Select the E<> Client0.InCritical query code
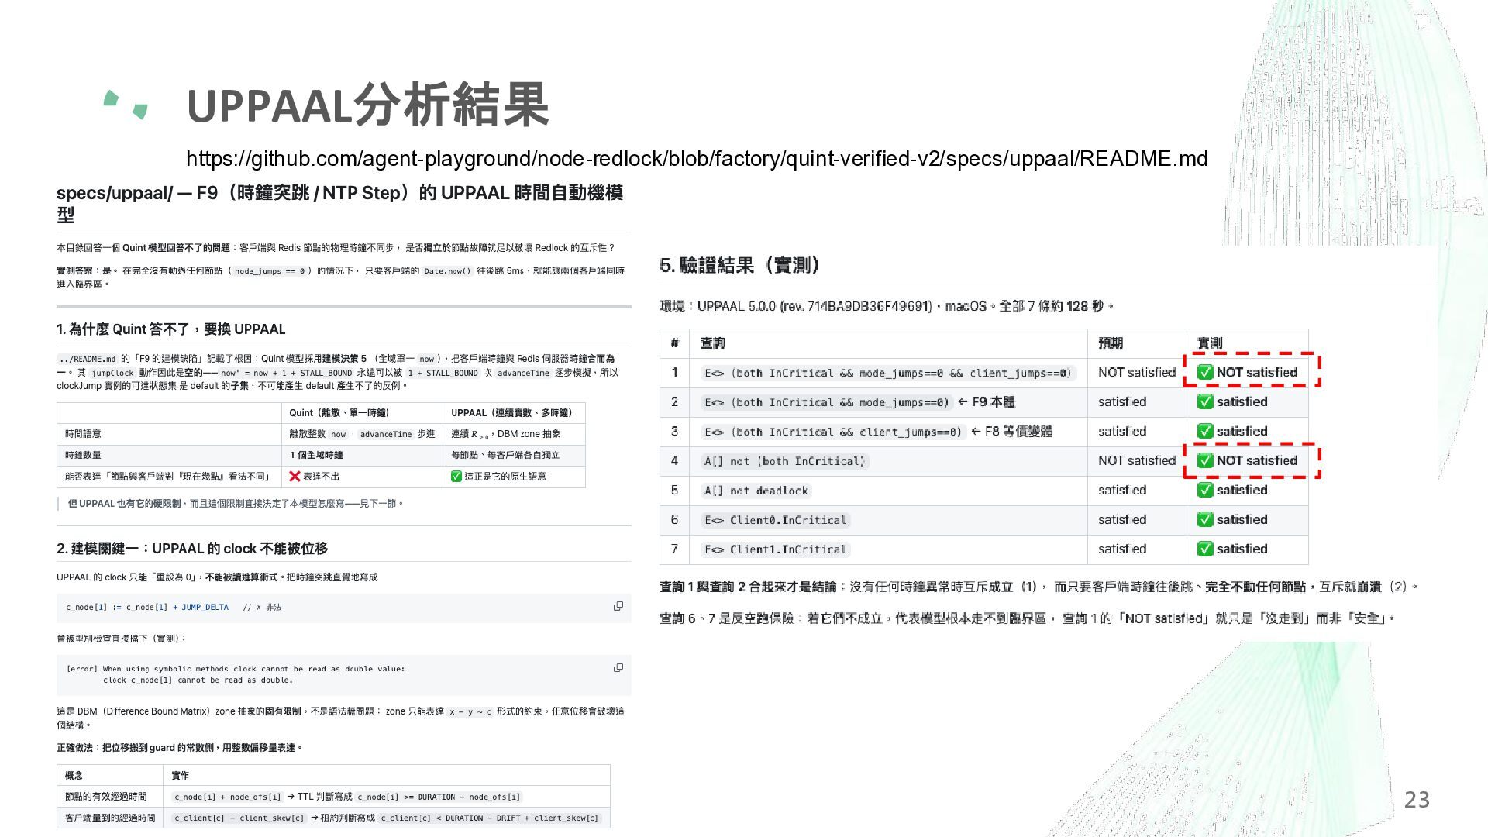 (775, 520)
